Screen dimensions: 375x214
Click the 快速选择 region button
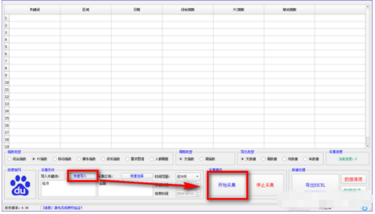coord(137,176)
